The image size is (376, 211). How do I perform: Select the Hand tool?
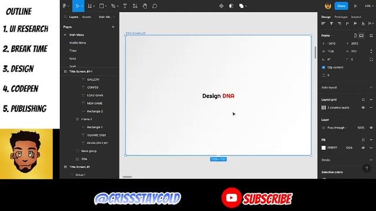145,6
